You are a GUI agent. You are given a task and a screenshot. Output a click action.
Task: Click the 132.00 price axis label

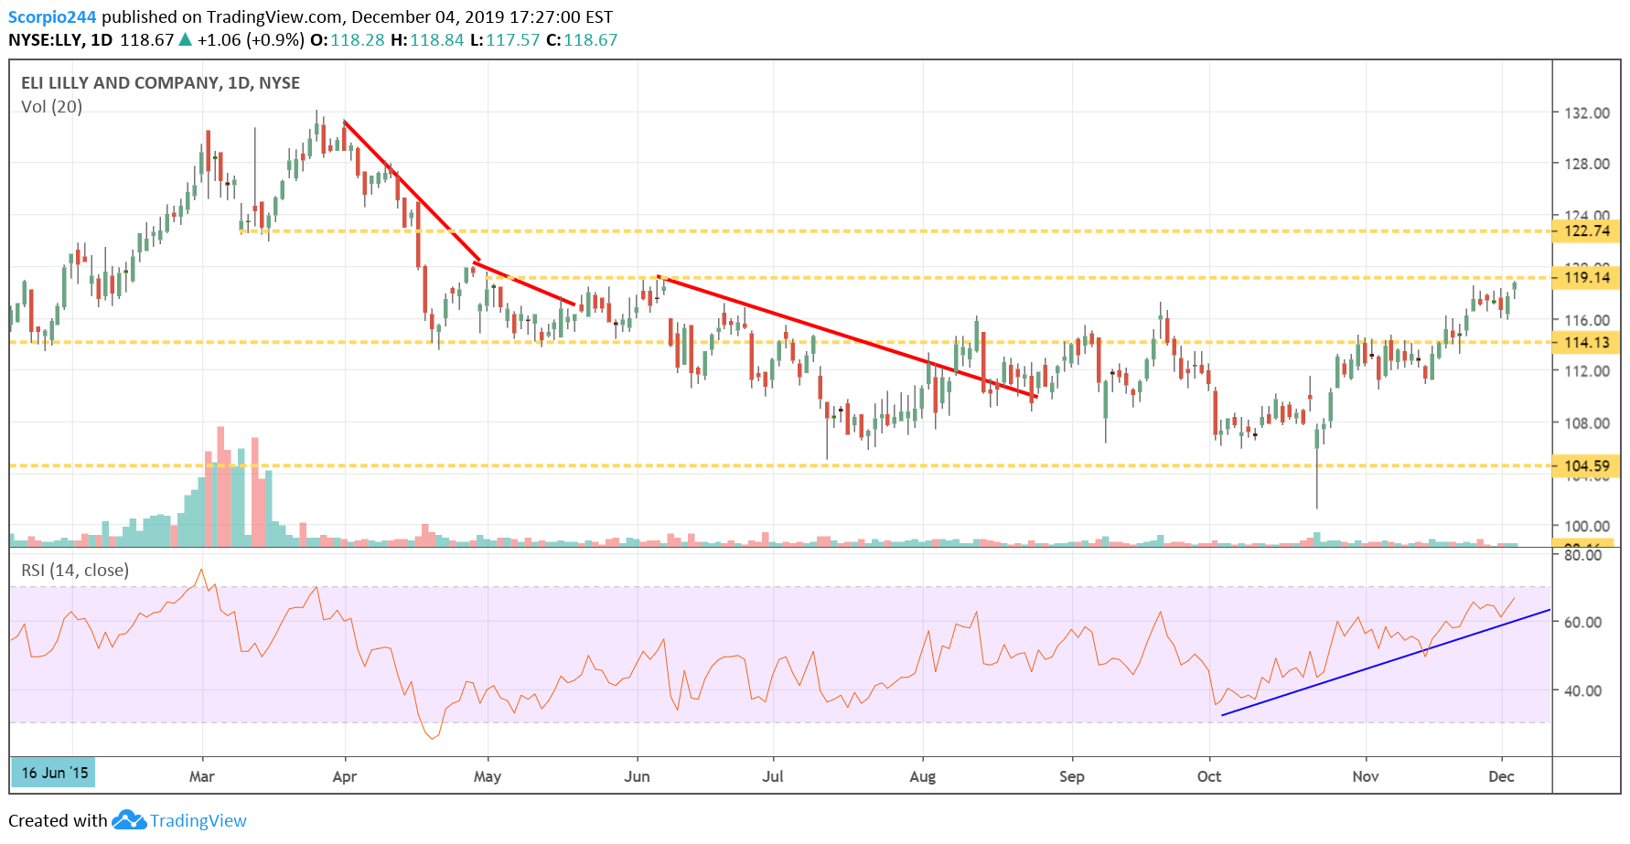pos(1587,113)
